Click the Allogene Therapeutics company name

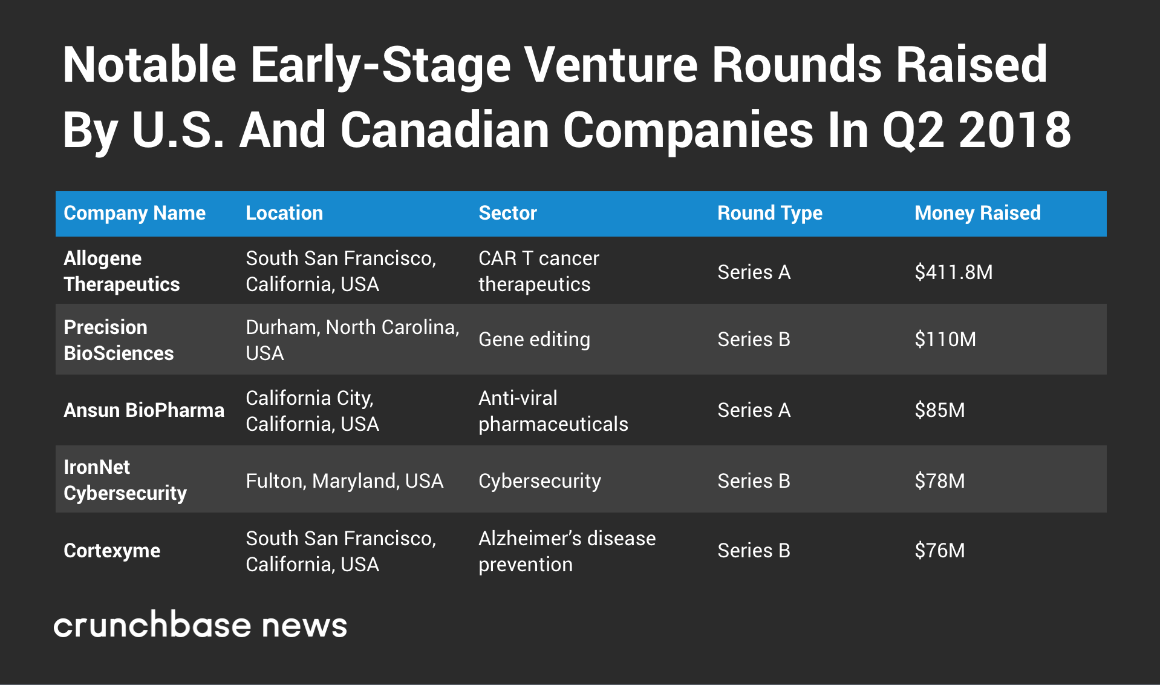[122, 271]
